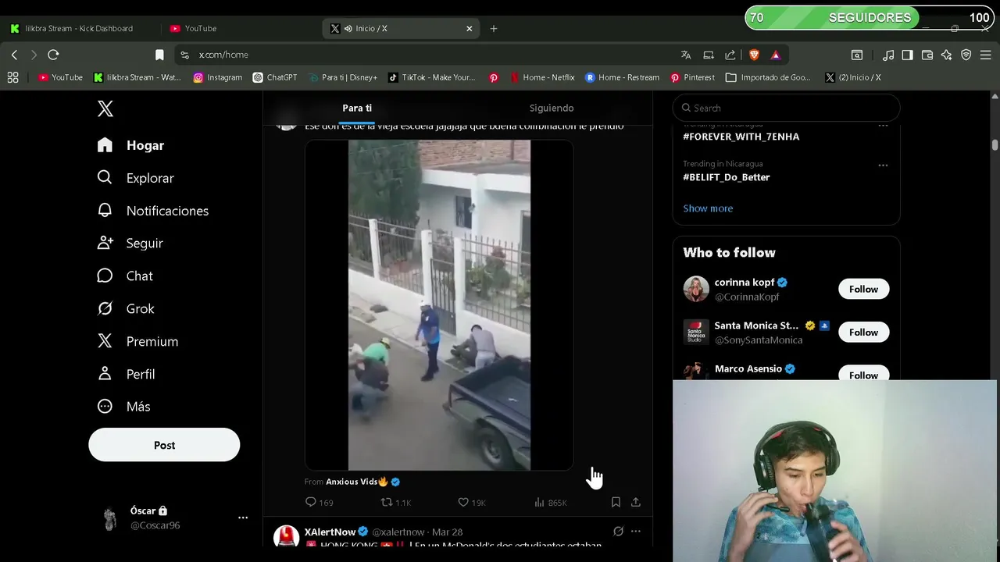
Task: Open Santa Monica Studio profile avatar
Action: tap(696, 332)
